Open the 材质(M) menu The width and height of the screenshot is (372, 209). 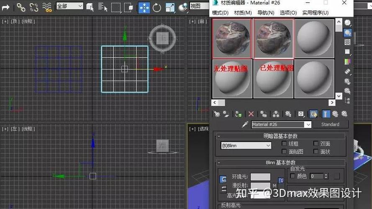tap(243, 13)
